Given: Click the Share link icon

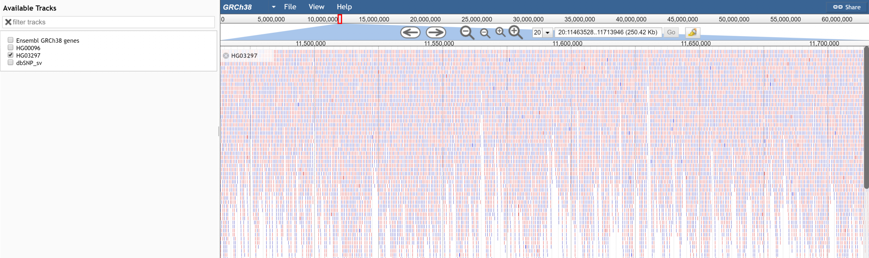Looking at the screenshot, I should click(x=838, y=7).
